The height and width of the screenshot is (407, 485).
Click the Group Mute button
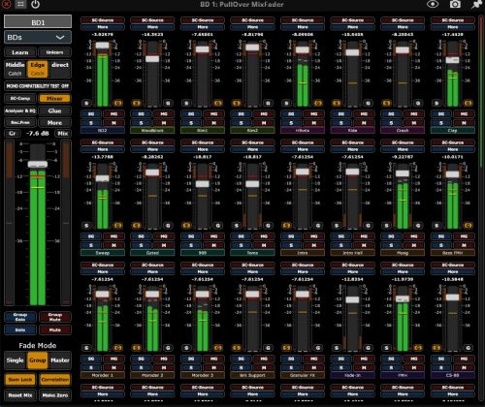point(55,317)
